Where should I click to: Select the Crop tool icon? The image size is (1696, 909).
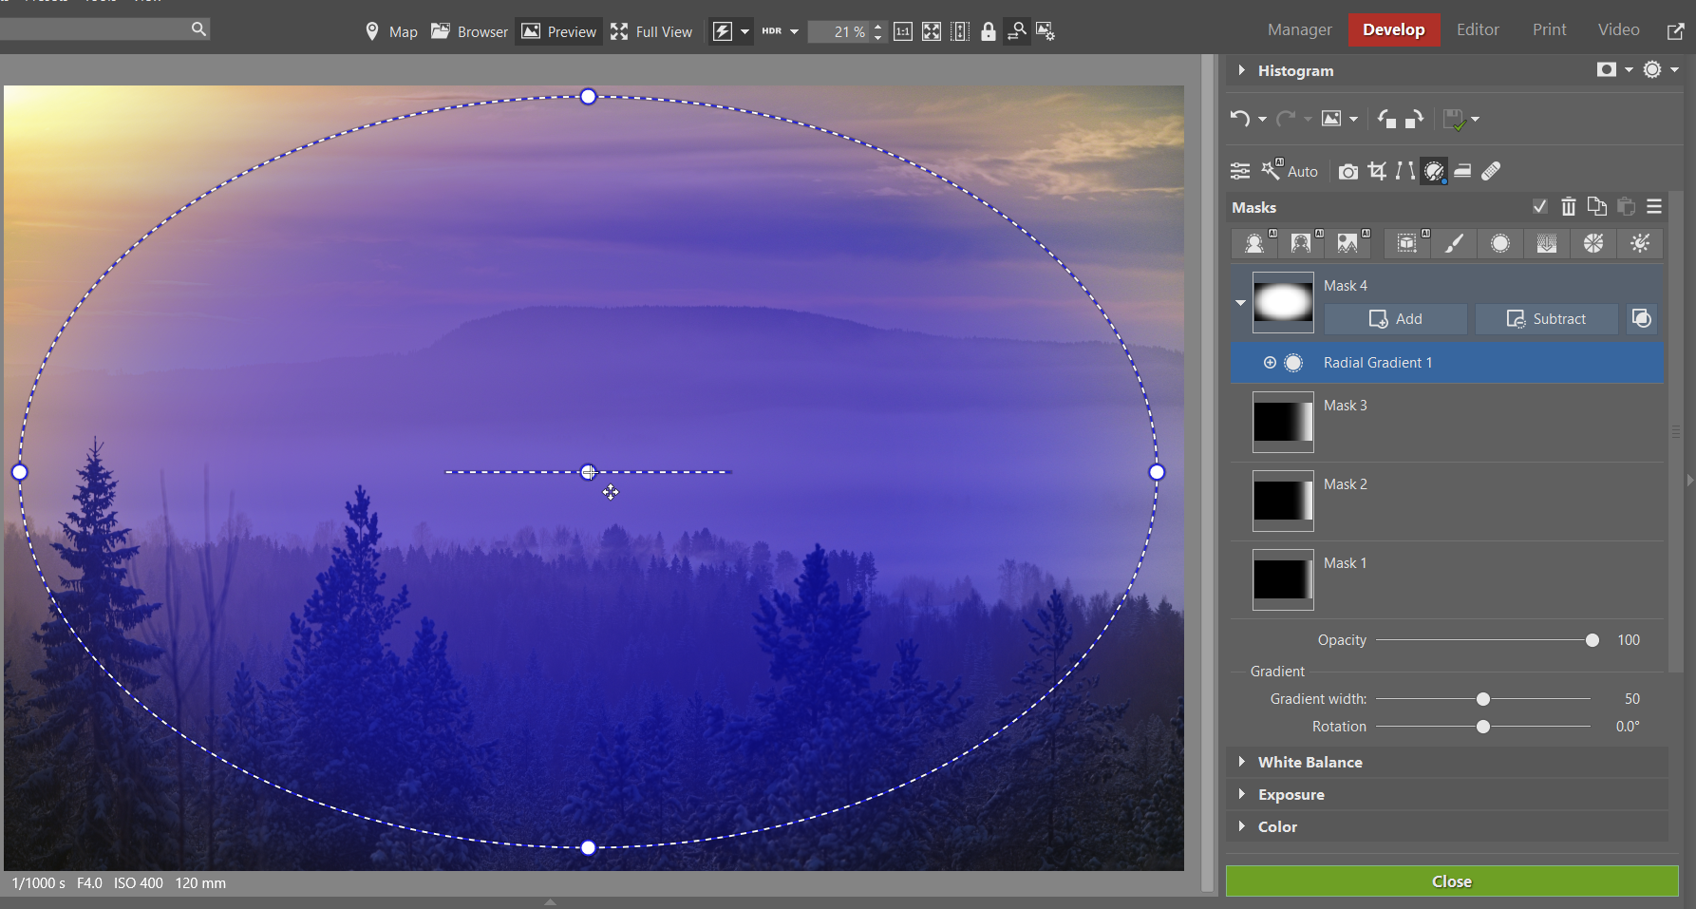(x=1377, y=171)
